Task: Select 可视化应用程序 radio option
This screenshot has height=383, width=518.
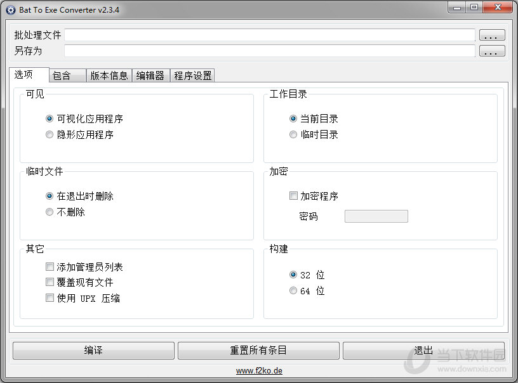Action: pos(84,119)
